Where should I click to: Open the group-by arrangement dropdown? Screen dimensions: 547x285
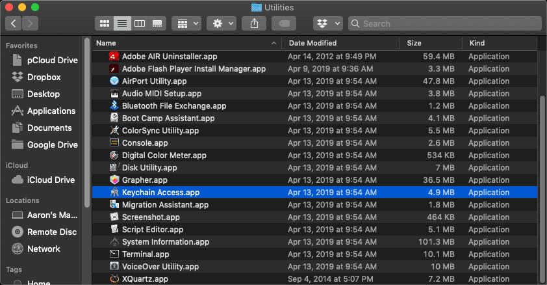pyautogui.click(x=186, y=23)
